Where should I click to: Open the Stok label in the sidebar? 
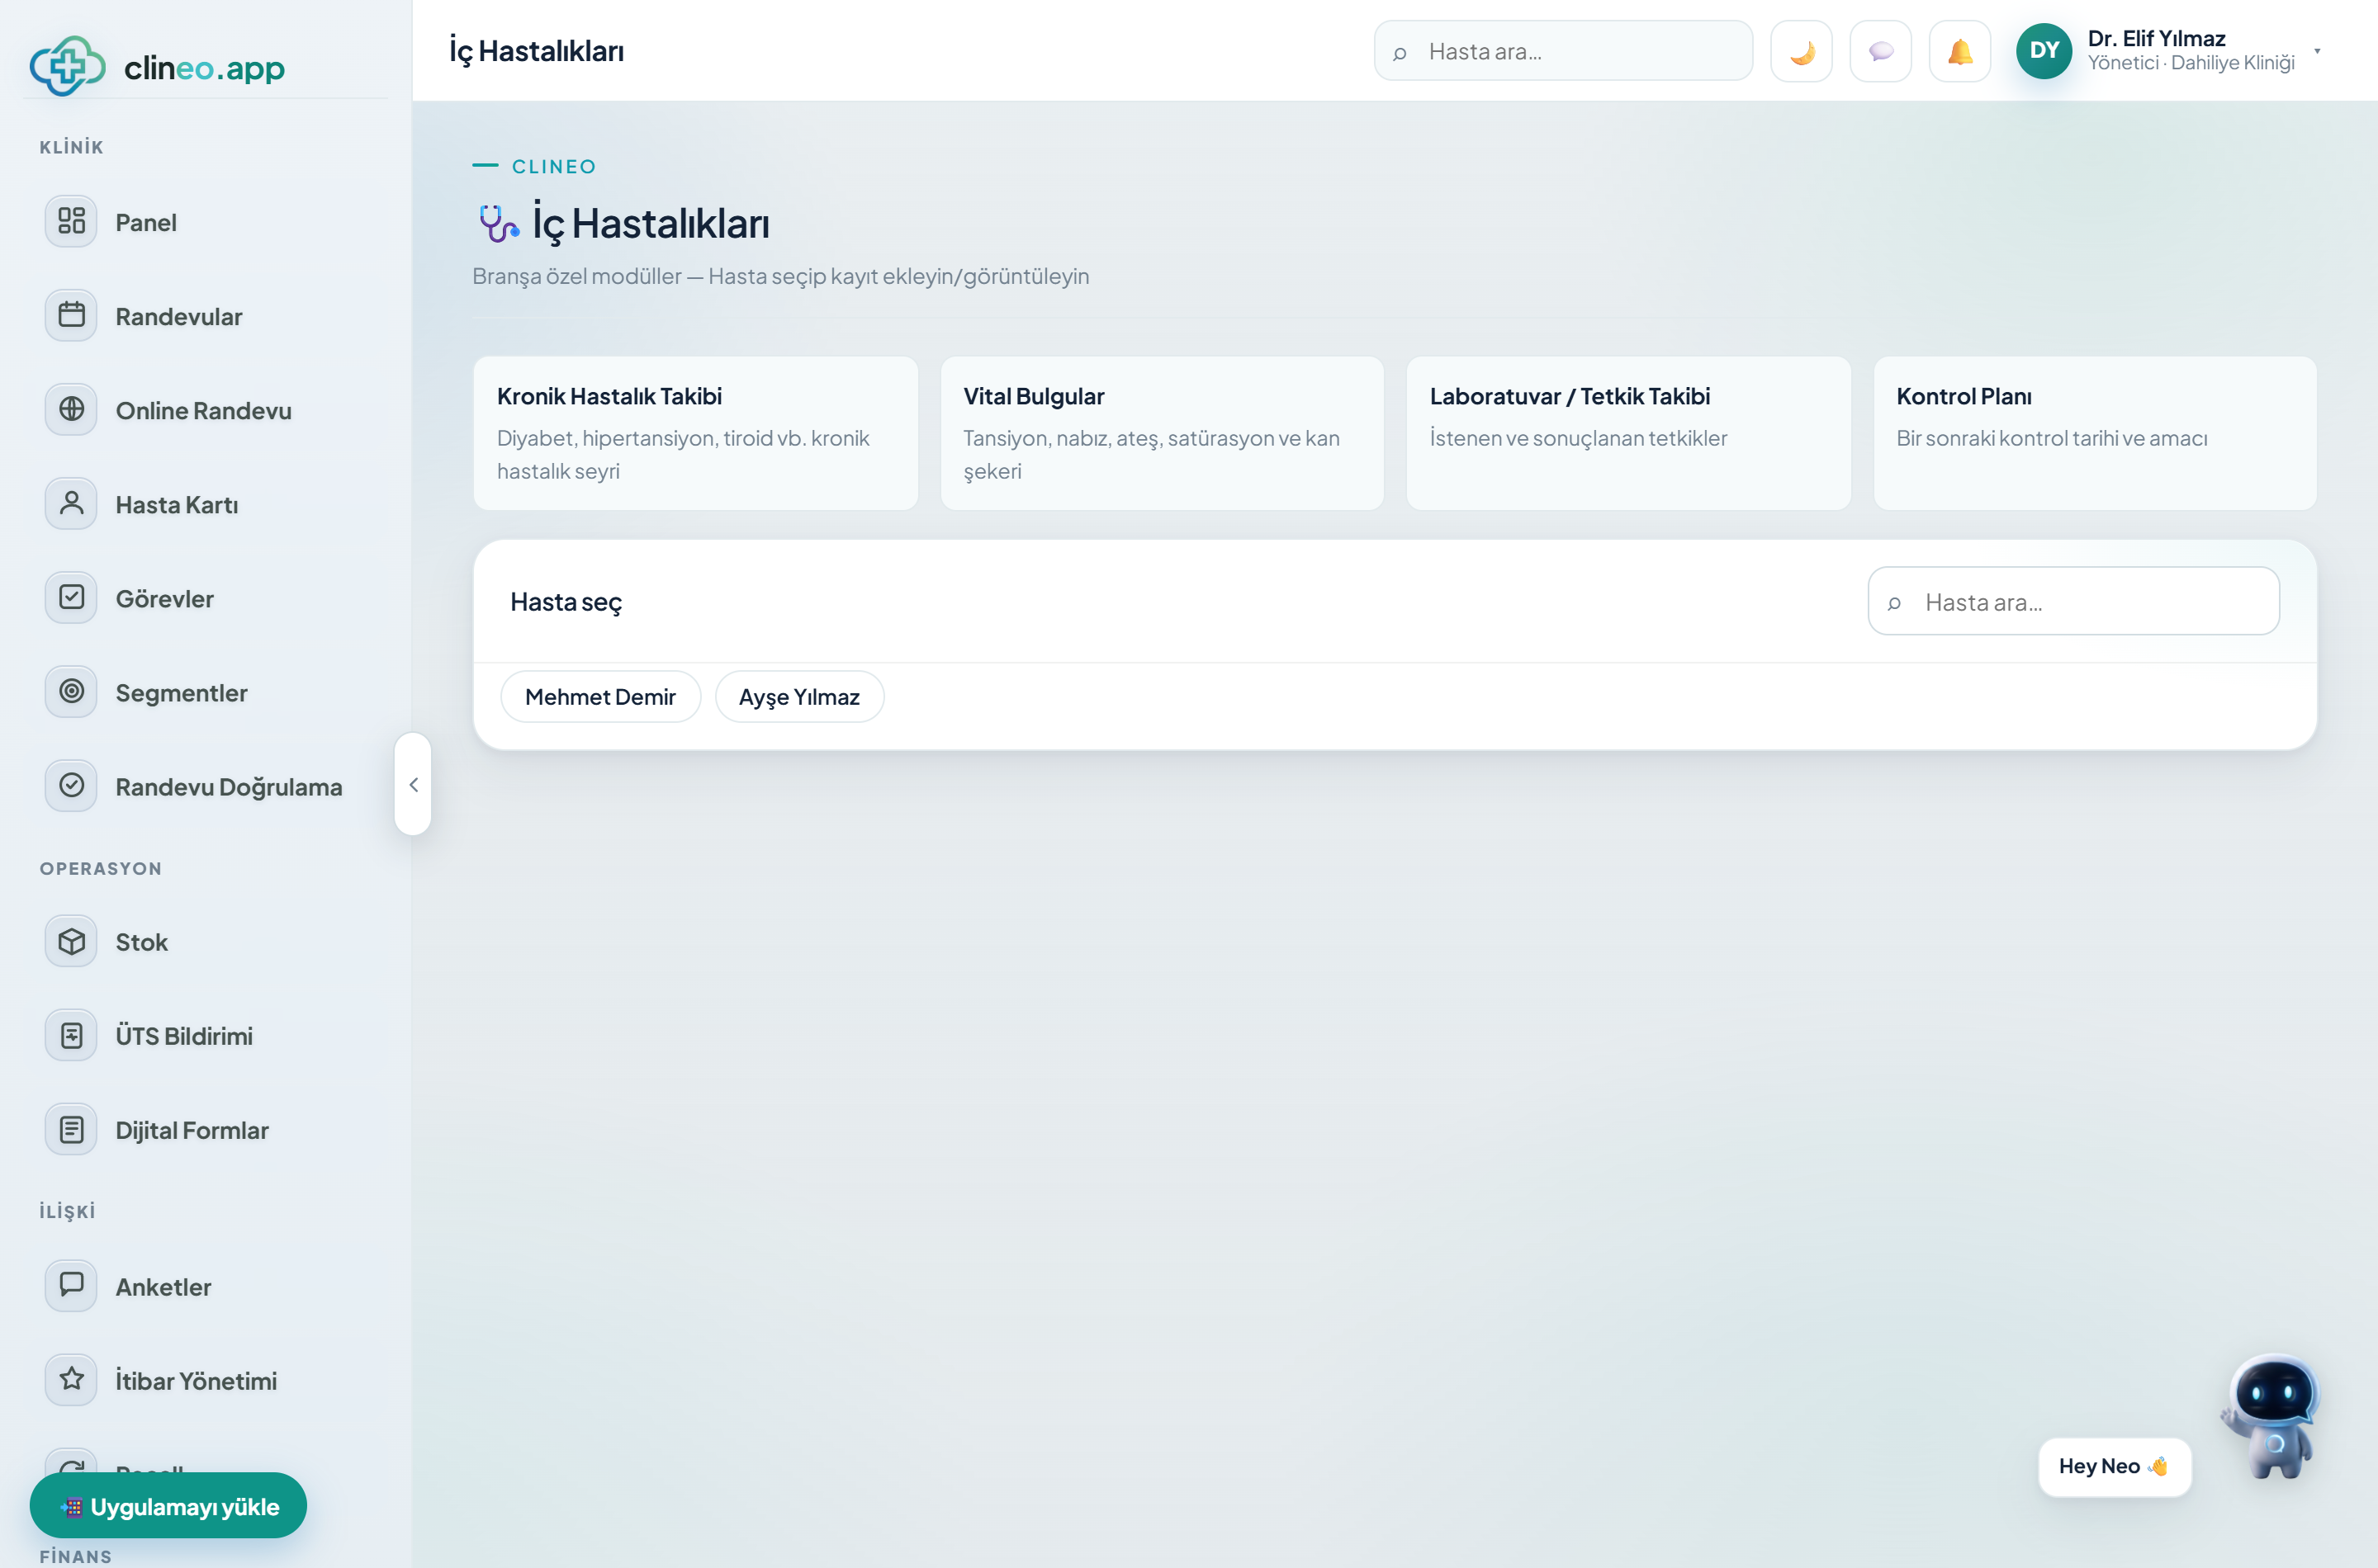(x=142, y=942)
